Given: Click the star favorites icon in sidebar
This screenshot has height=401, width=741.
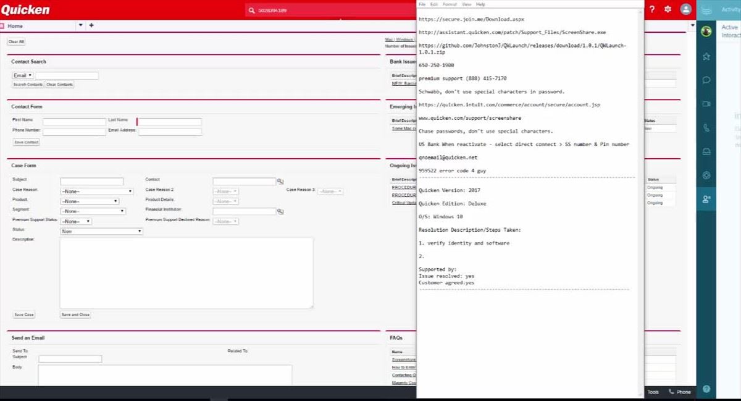Looking at the screenshot, I should [x=706, y=56].
